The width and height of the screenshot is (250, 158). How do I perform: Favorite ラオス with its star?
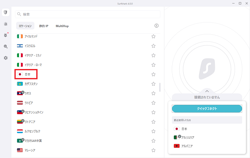tap(153, 93)
